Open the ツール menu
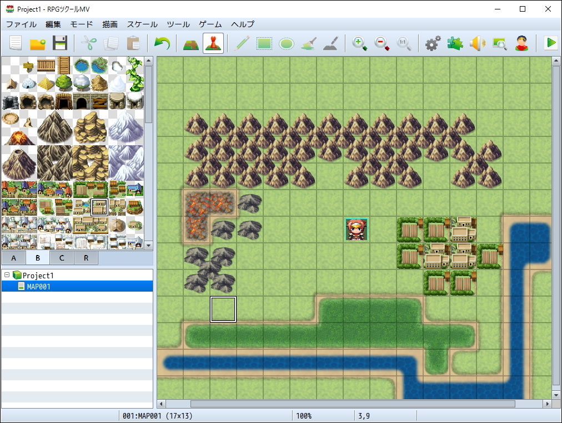Viewport: 562px width, 423px height. pyautogui.click(x=178, y=24)
